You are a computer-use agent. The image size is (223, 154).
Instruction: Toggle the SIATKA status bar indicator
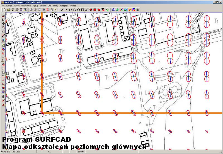tap(81, 152)
